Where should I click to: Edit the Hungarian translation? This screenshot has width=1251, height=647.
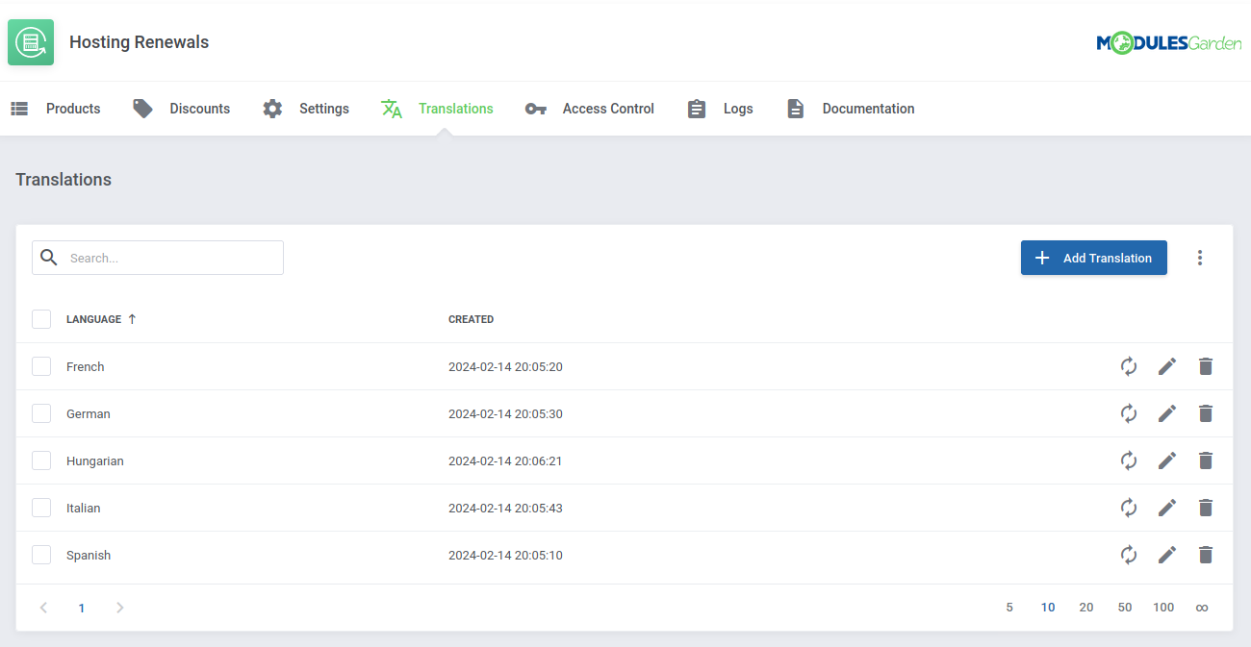pos(1167,460)
